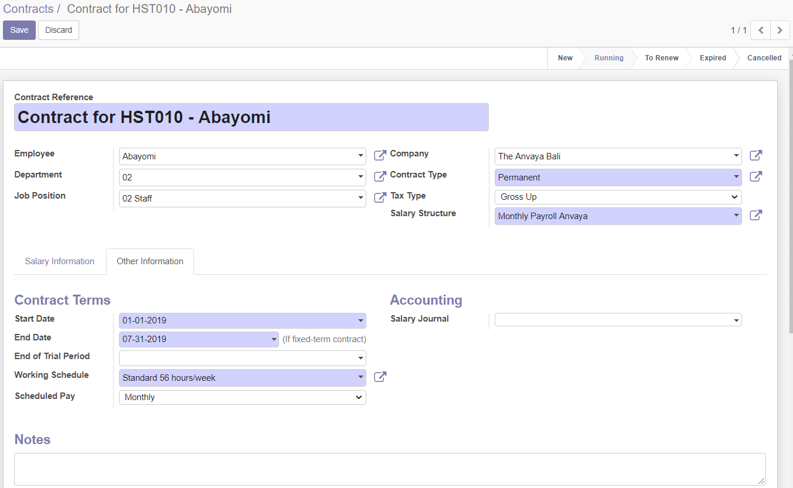Click the Save button
Image resolution: width=793 pixels, height=488 pixels.
[x=19, y=30]
